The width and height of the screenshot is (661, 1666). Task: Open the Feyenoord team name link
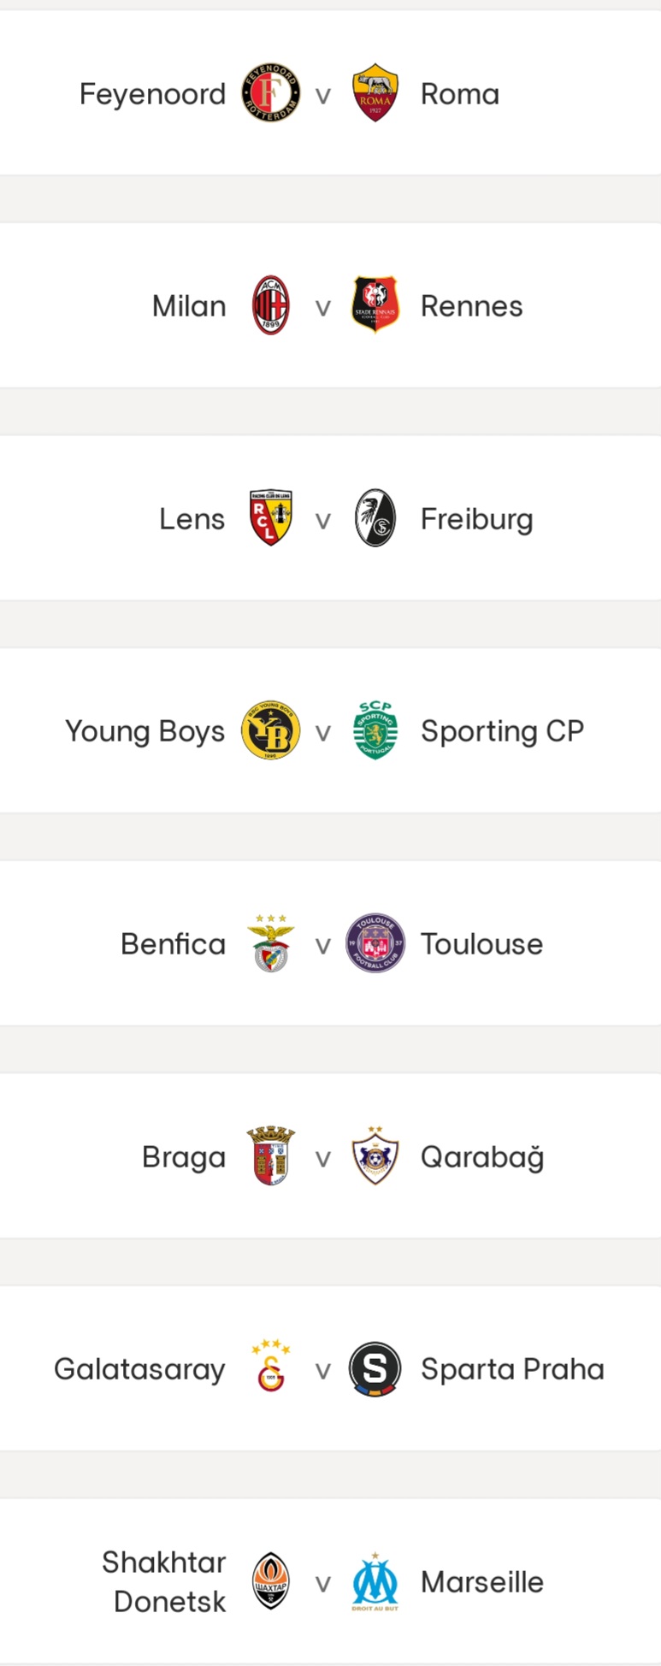click(152, 94)
